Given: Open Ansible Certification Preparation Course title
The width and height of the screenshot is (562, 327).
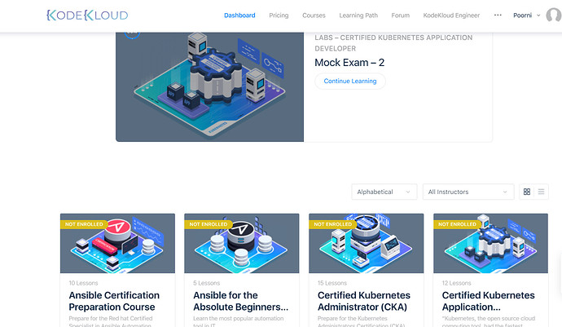Looking at the screenshot, I should pyautogui.click(x=114, y=301).
